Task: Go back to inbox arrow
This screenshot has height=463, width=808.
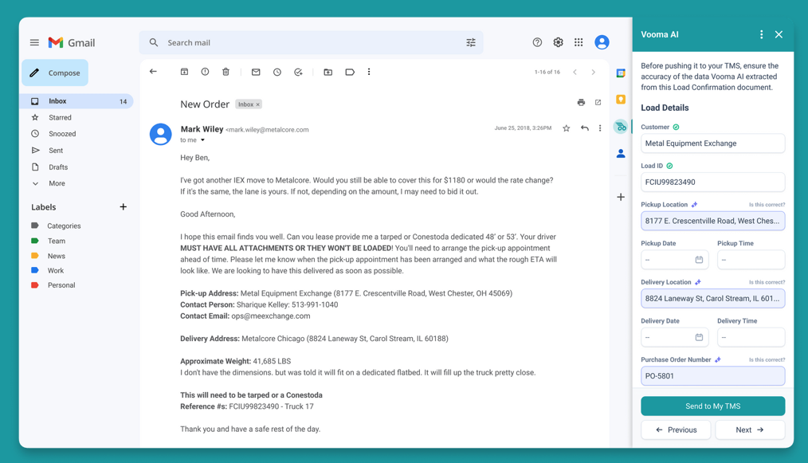Action: (x=153, y=72)
